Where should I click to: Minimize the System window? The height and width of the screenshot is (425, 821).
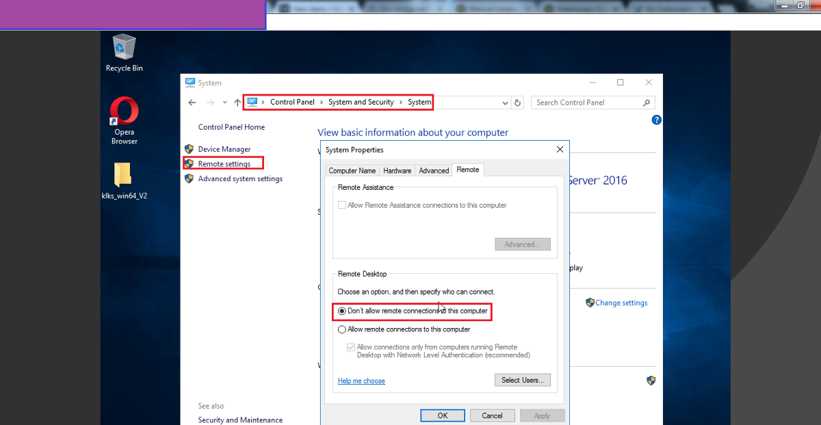[592, 83]
